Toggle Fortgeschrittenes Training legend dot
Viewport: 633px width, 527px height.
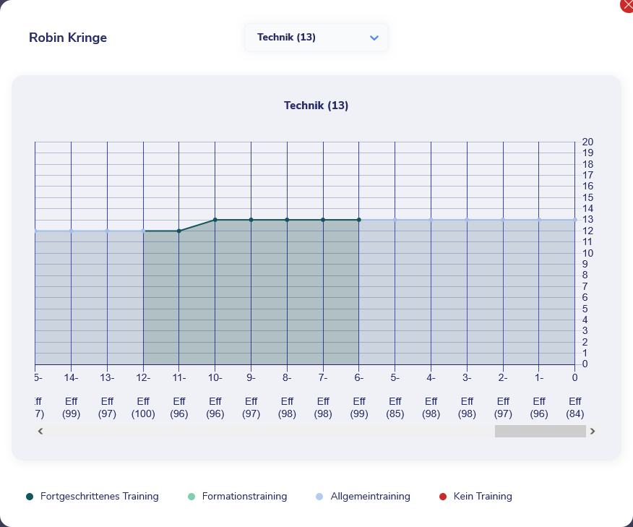click(x=30, y=497)
